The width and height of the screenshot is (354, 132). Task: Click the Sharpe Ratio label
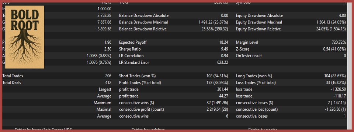tap(130, 49)
